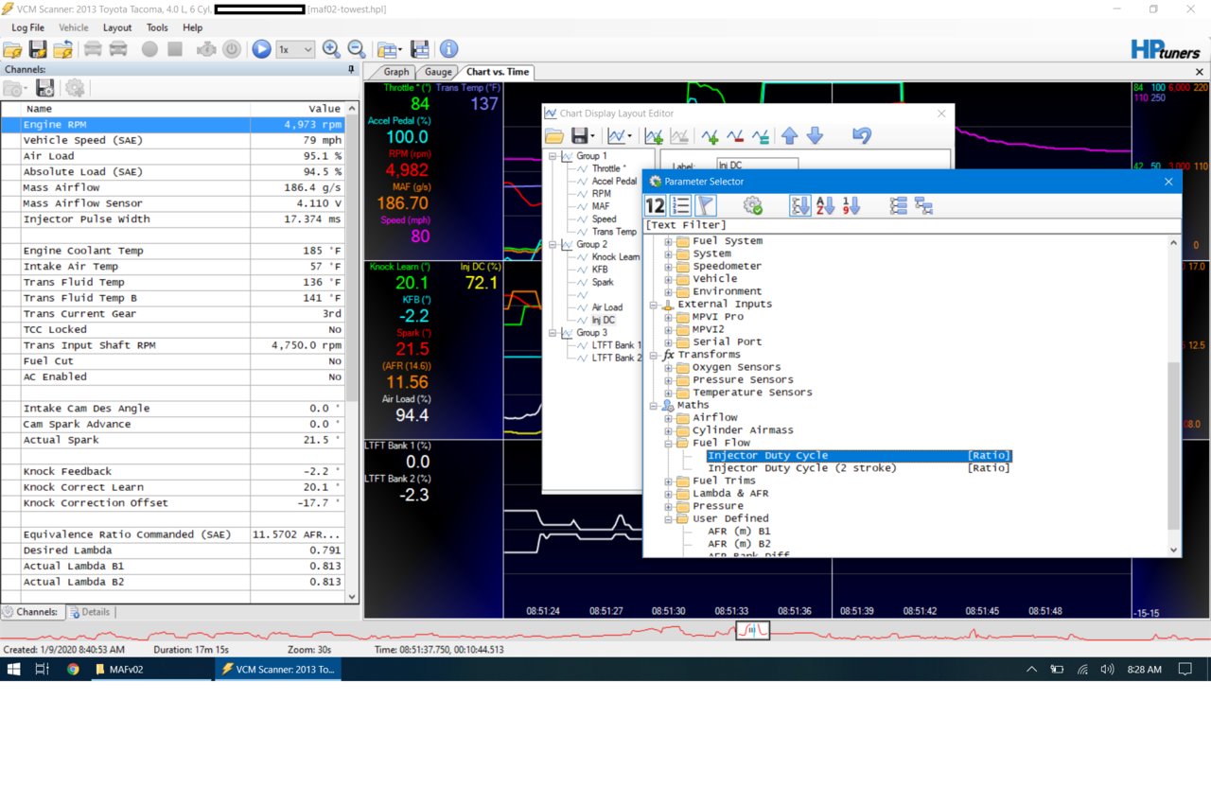Toggle the 12 numeric view in Parameter Selector

tap(655, 206)
